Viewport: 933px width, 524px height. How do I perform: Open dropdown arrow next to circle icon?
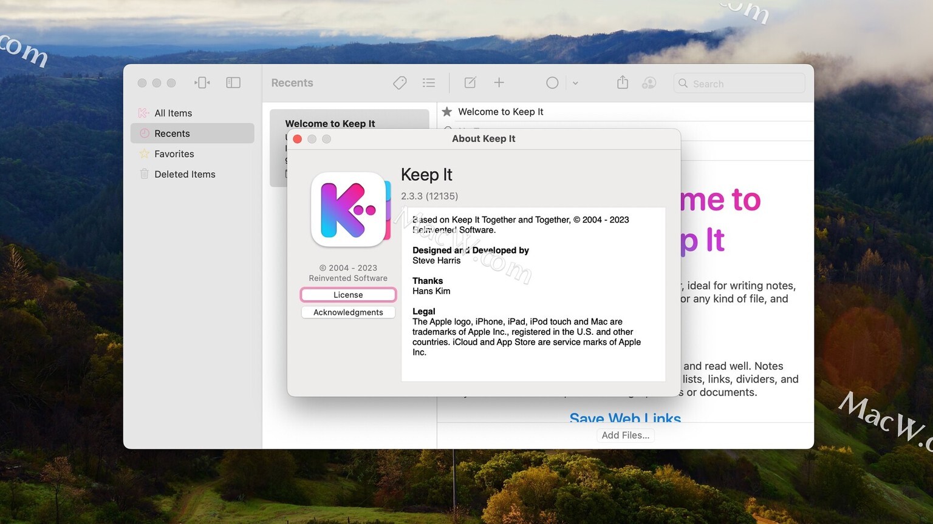575,83
